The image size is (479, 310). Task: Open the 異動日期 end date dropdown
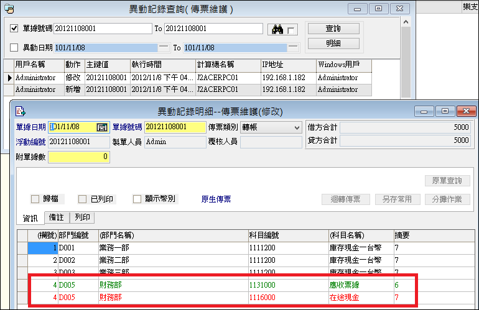(295, 47)
